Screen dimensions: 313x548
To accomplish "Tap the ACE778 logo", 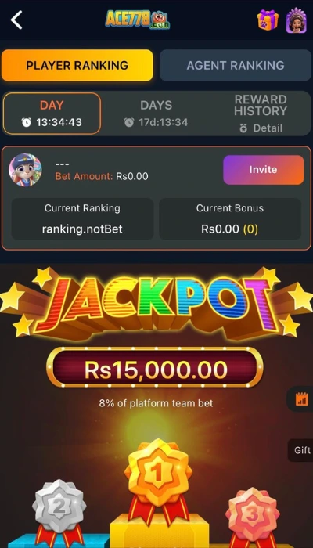I will (x=138, y=20).
